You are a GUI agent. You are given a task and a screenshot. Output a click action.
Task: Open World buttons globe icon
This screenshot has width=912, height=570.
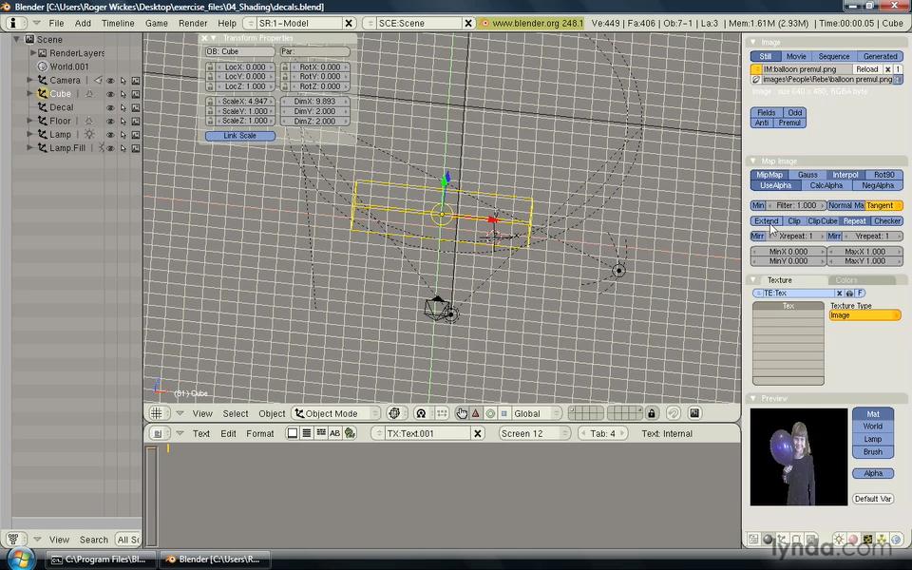896,540
